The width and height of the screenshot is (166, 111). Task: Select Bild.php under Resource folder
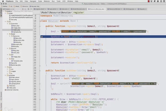click(17, 42)
